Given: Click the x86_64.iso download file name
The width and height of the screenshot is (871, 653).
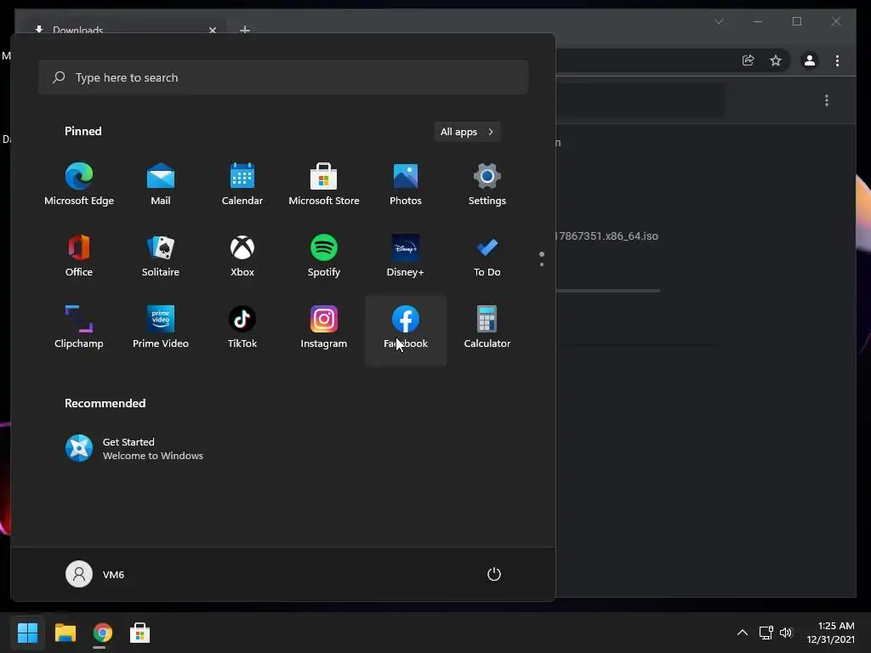Looking at the screenshot, I should click(x=607, y=236).
